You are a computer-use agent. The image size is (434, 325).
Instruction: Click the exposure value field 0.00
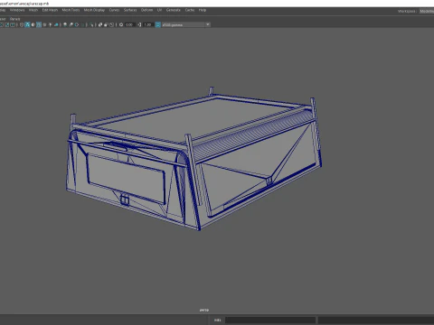click(129, 24)
